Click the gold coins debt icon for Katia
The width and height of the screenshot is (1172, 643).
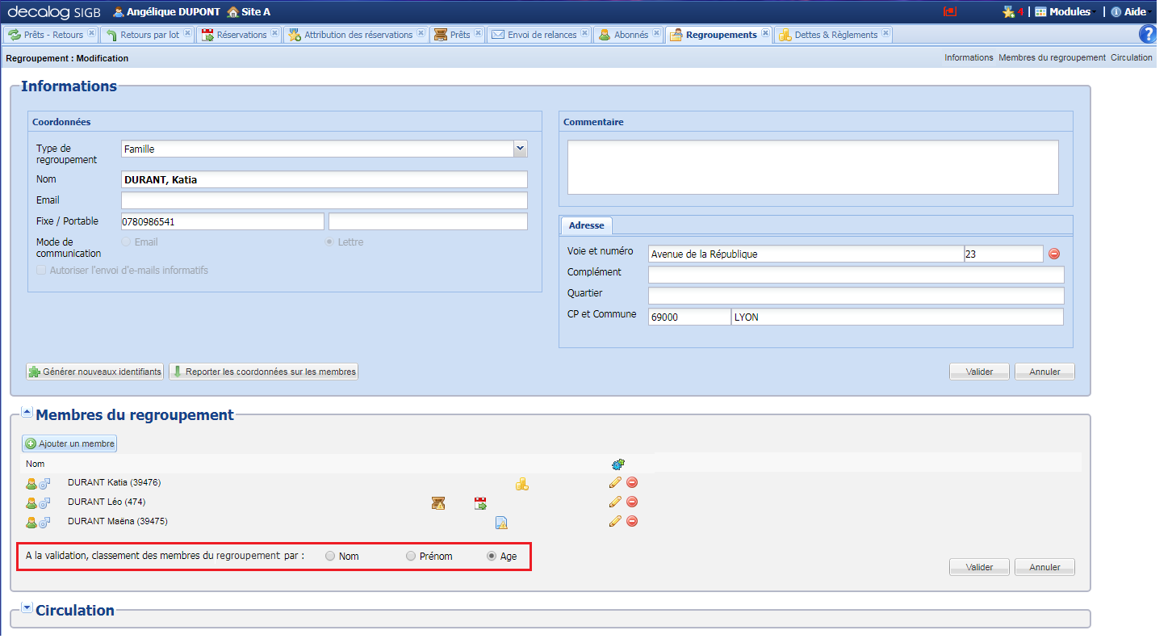coord(522,484)
